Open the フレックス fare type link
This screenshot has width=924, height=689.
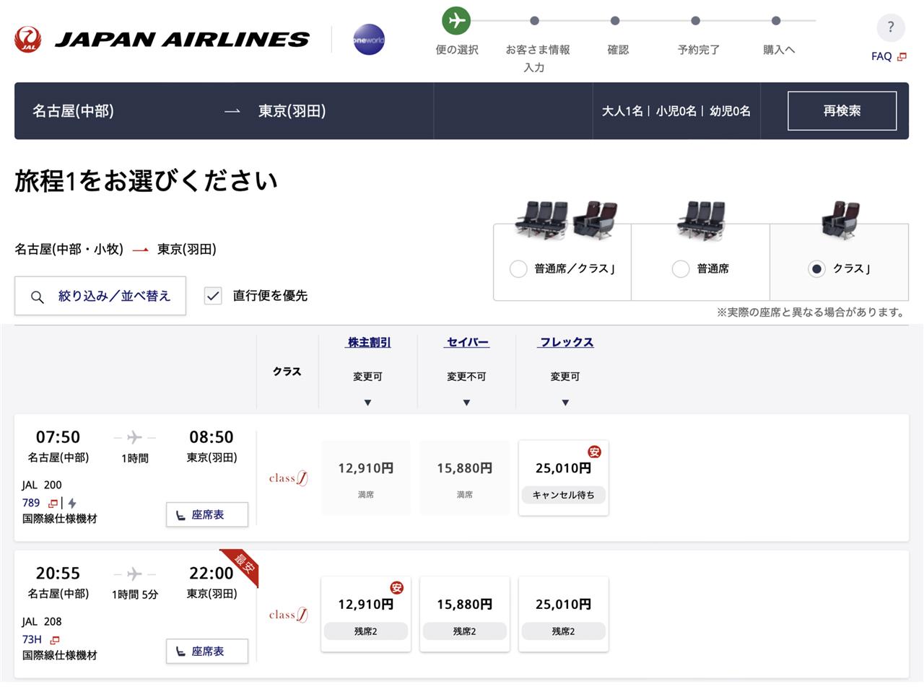[x=566, y=343]
